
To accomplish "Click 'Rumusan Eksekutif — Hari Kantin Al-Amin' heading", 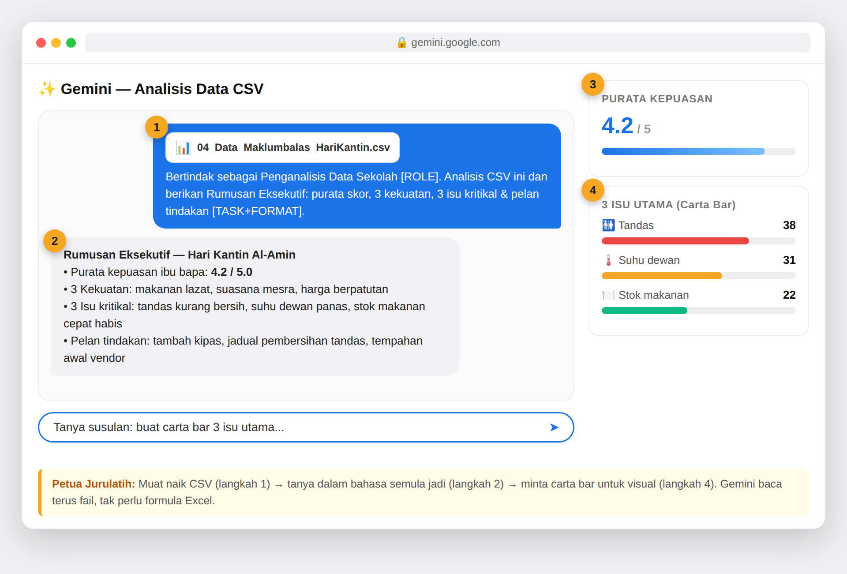I will pos(180,255).
